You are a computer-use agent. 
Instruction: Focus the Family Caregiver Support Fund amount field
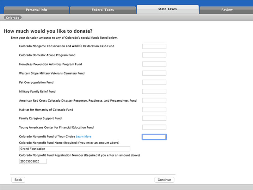(x=154, y=118)
